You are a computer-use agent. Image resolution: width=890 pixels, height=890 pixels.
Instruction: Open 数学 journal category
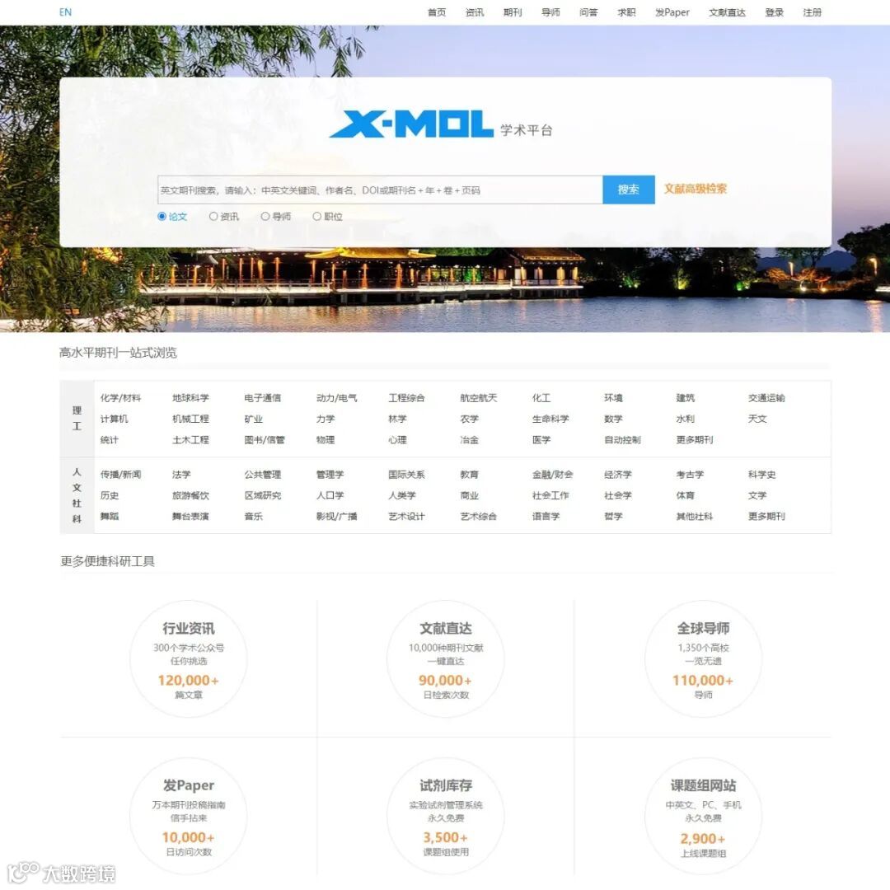pyautogui.click(x=614, y=419)
